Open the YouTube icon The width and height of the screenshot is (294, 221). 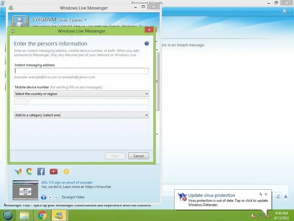[x=54, y=172]
